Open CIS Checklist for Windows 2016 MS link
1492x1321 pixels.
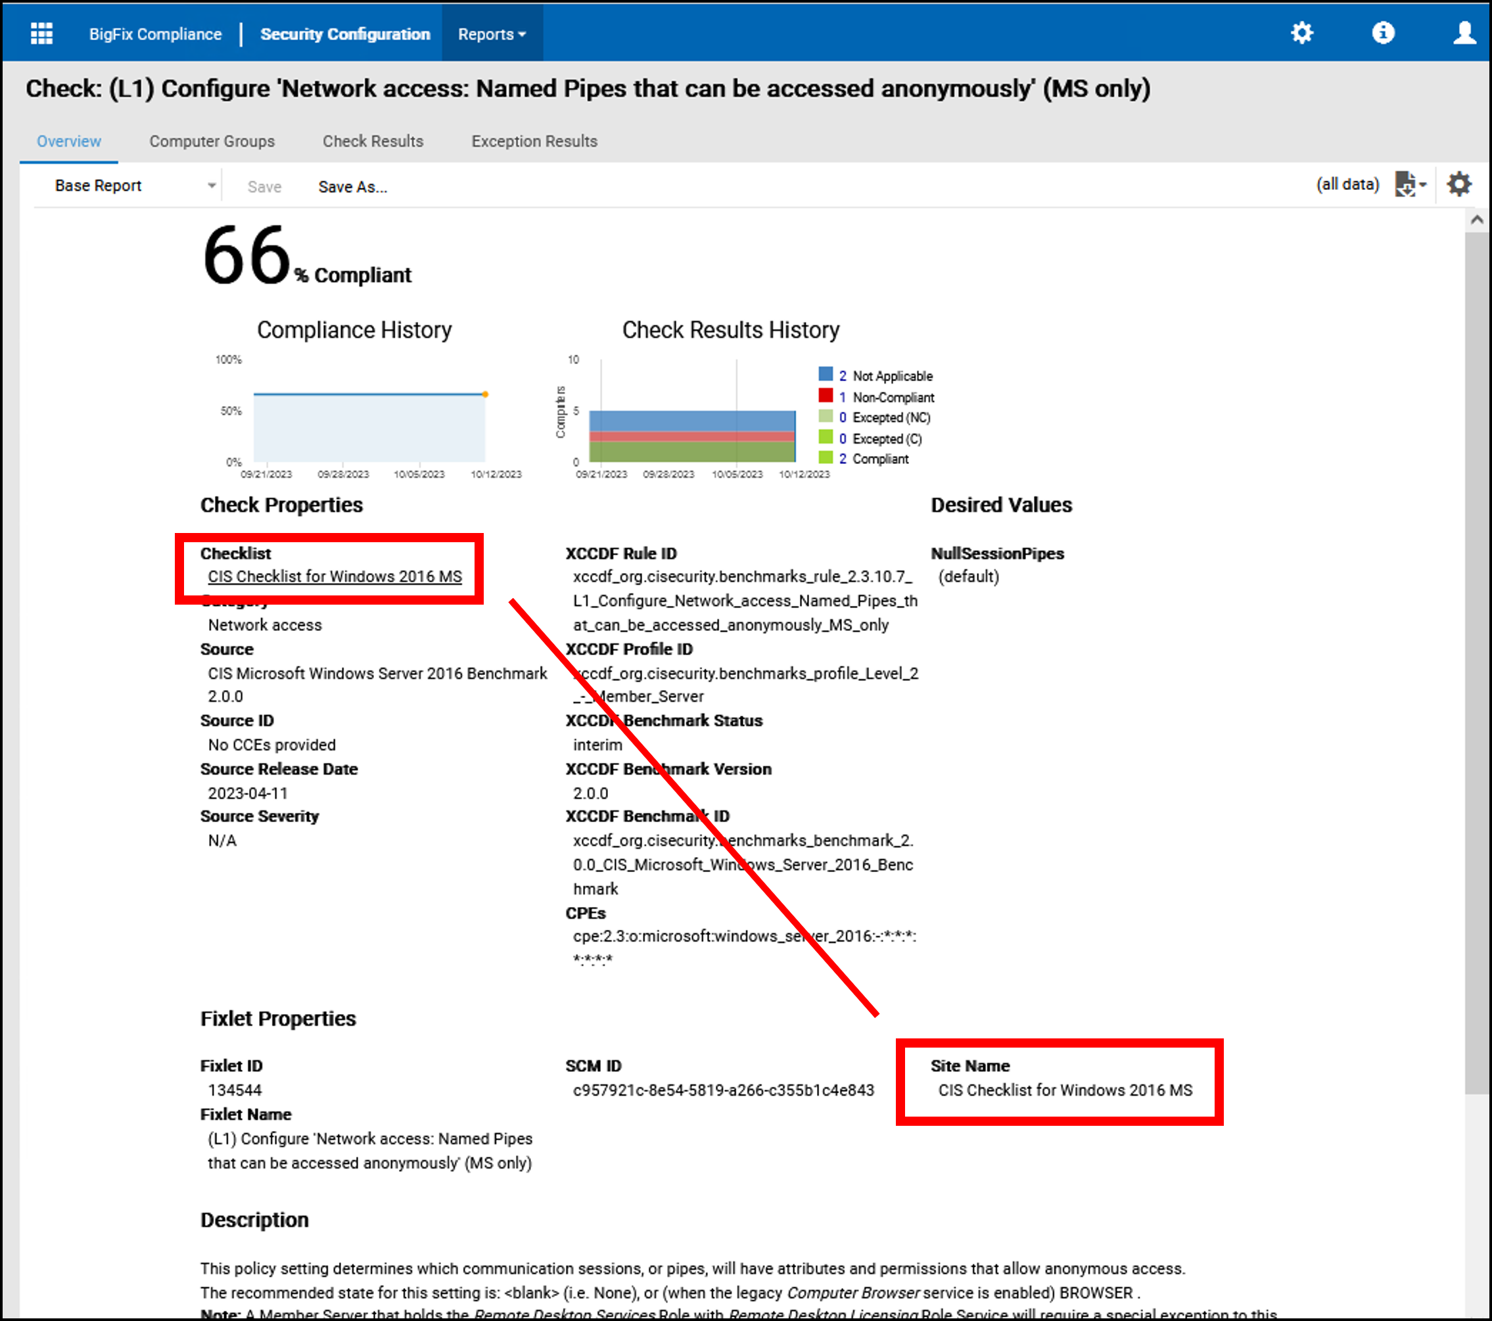335,576
